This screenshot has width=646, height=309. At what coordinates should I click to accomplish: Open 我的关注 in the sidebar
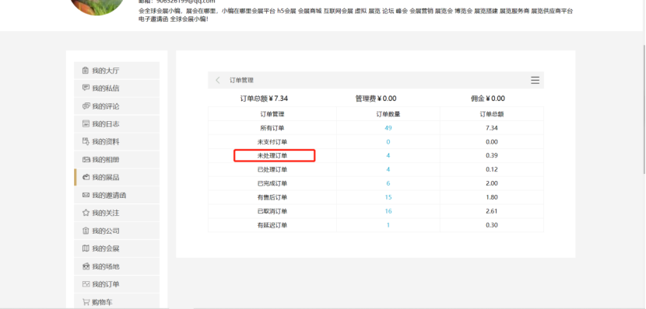pyautogui.click(x=117, y=213)
